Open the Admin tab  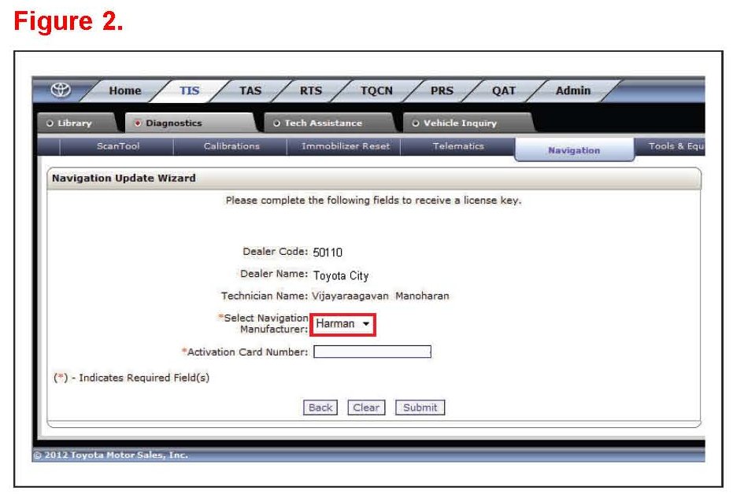coord(572,90)
